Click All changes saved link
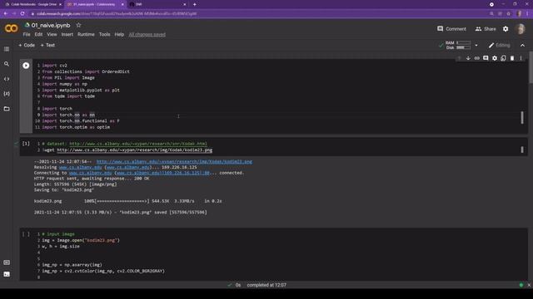533x299 pixels. [147, 35]
